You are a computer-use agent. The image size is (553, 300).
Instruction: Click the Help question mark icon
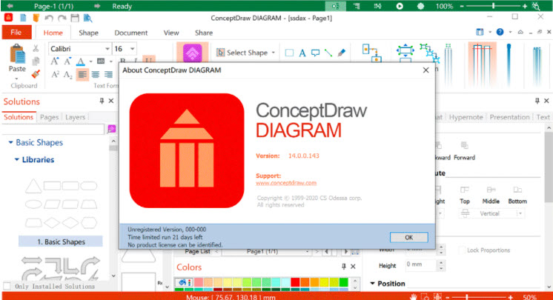click(x=500, y=32)
